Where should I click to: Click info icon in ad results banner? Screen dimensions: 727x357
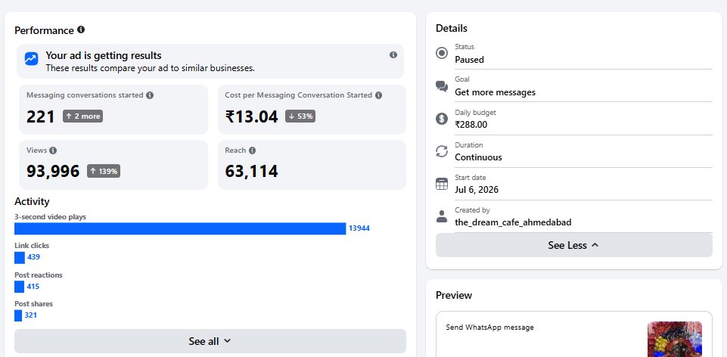click(393, 54)
